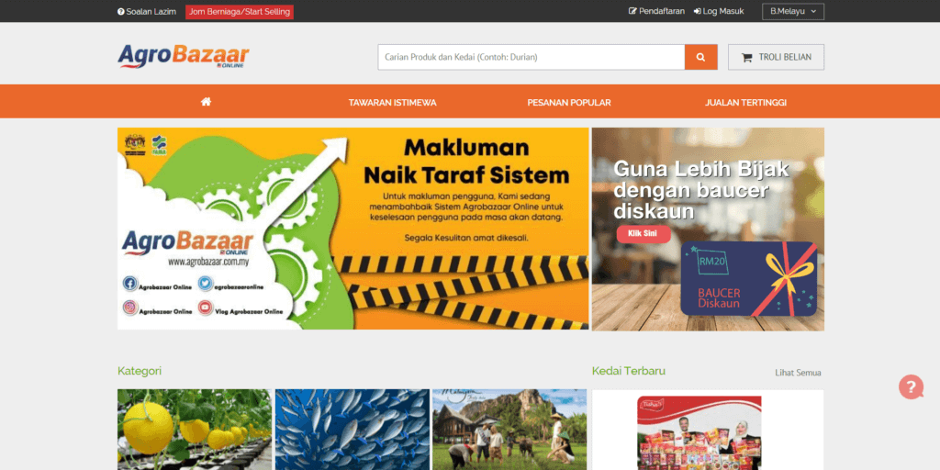Click the question icon beside Soalan Lazim
The height and width of the screenshot is (470, 940).
click(120, 11)
